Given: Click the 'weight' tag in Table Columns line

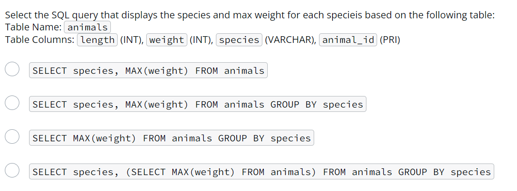Looking at the screenshot, I should (167, 40).
